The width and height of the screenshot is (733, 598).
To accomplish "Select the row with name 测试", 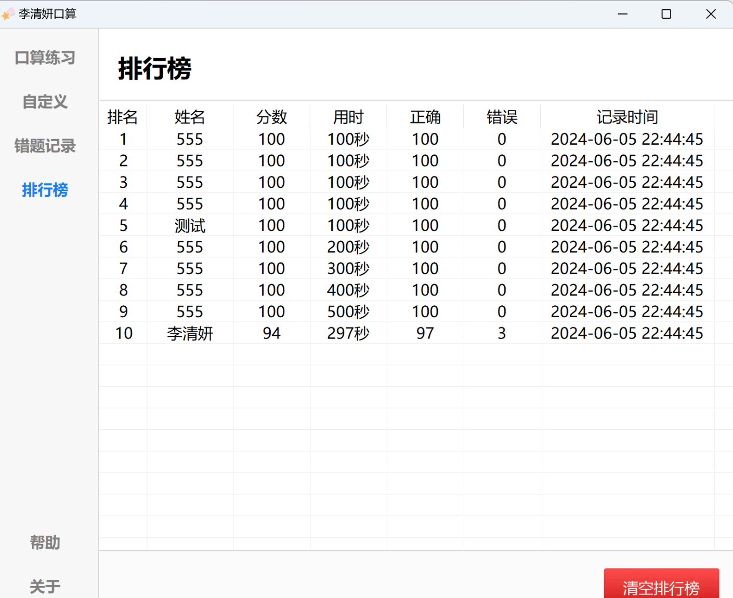I will pyautogui.click(x=190, y=226).
